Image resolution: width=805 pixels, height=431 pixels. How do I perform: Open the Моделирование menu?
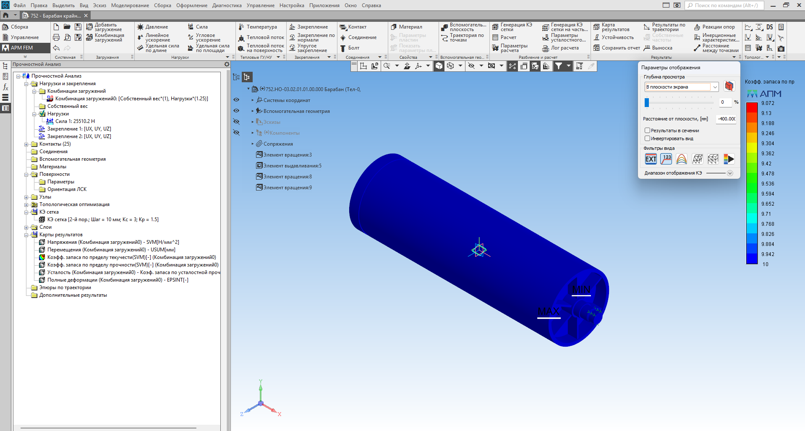130,5
